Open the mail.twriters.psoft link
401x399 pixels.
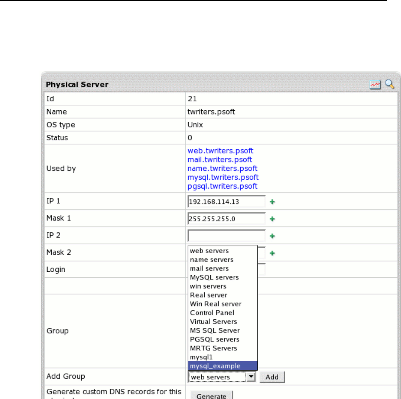pos(220,159)
